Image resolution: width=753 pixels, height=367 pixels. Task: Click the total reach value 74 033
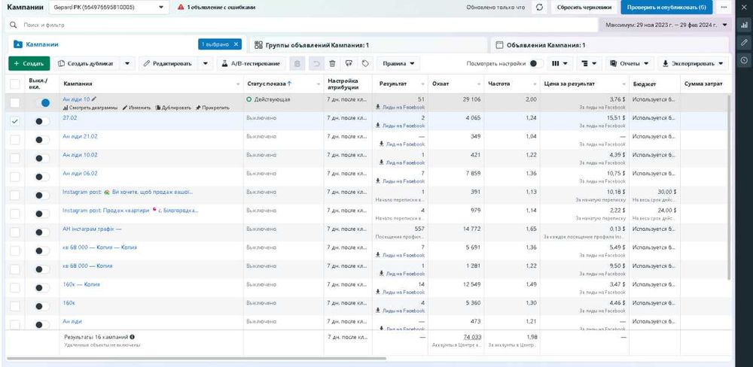471,337
